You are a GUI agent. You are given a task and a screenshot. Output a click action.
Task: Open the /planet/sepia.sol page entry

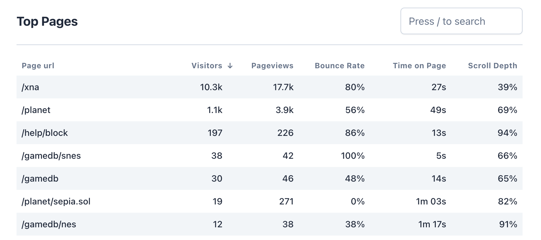(x=56, y=202)
